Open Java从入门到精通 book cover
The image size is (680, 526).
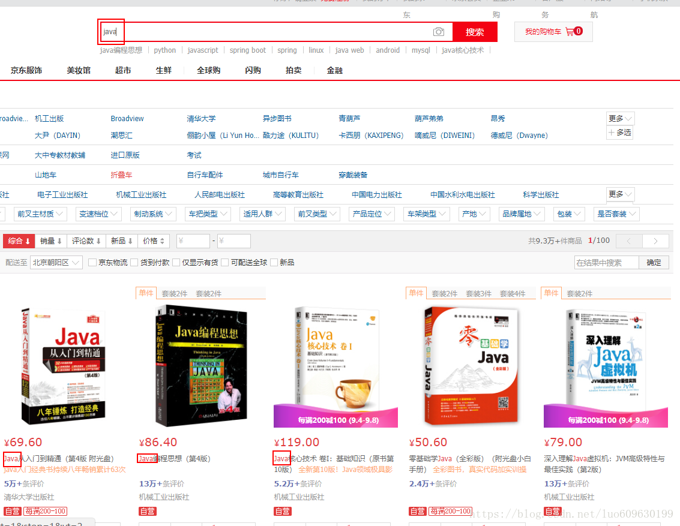coord(63,366)
